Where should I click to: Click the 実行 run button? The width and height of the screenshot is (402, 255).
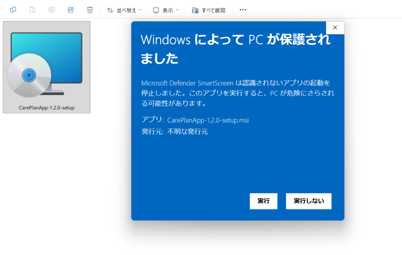click(263, 201)
